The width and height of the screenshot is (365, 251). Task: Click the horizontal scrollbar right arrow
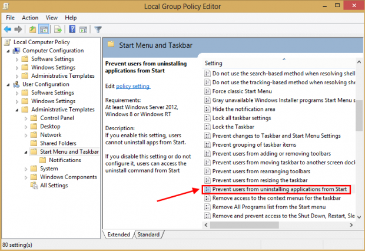(351, 225)
